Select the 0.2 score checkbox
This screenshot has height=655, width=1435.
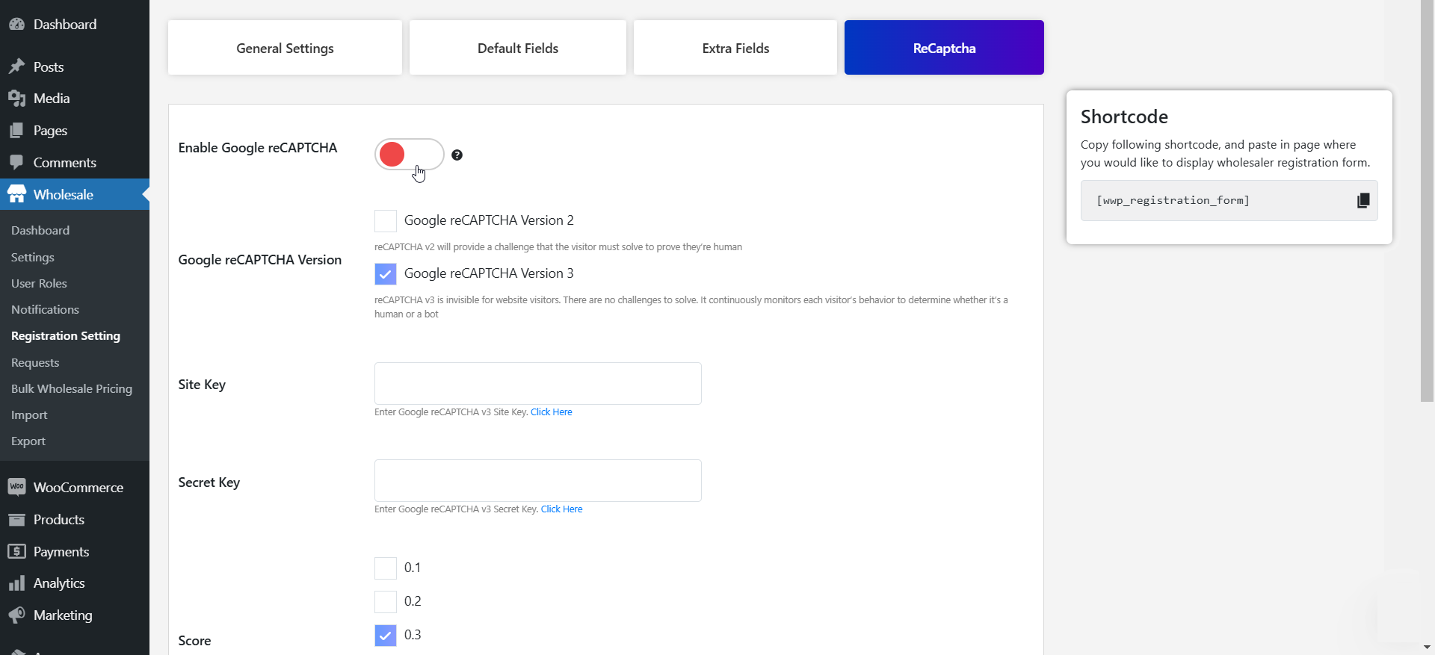[x=386, y=602]
